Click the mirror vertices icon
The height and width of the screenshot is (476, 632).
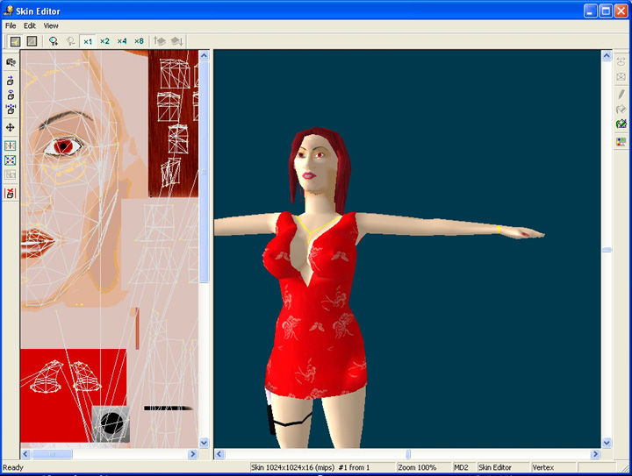[x=11, y=146]
